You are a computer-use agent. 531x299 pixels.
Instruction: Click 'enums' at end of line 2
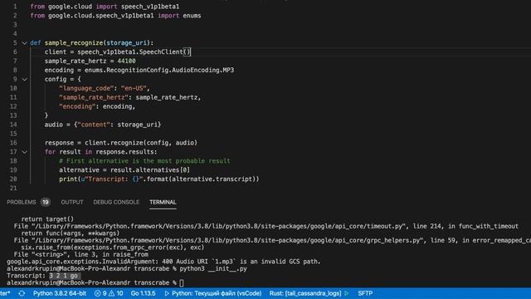coord(192,16)
